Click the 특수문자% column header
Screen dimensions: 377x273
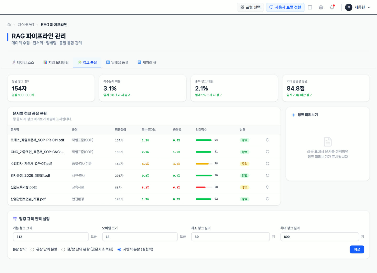point(149,130)
